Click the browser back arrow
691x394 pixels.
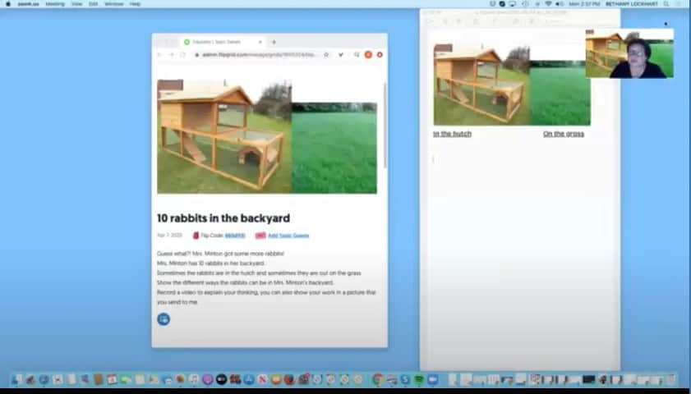point(160,55)
